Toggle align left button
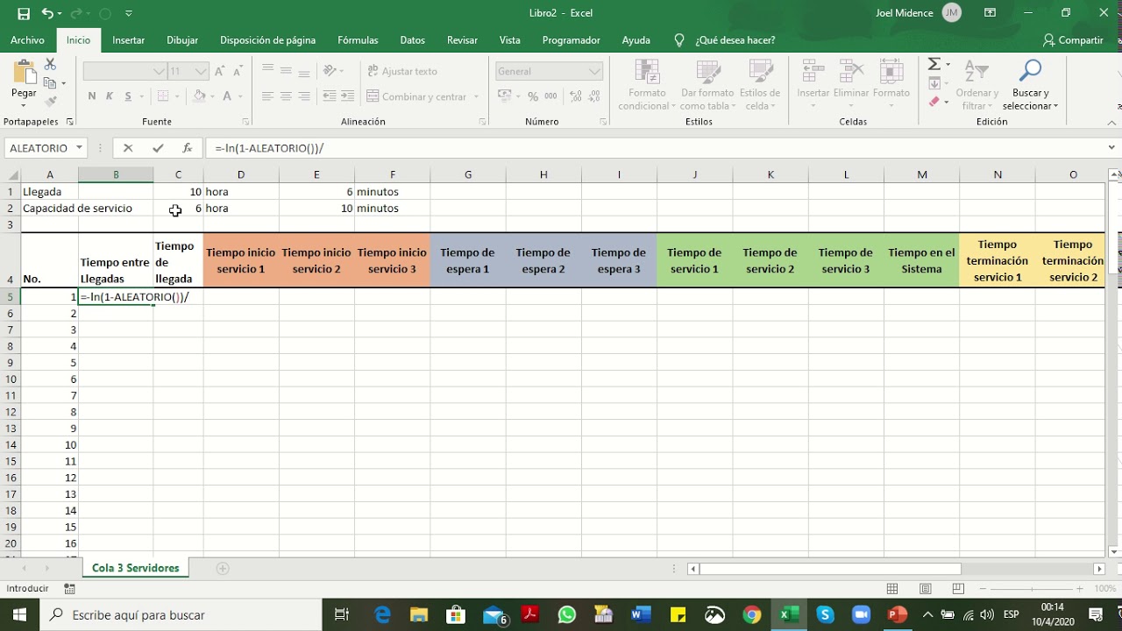This screenshot has height=631, width=1122. (x=267, y=96)
